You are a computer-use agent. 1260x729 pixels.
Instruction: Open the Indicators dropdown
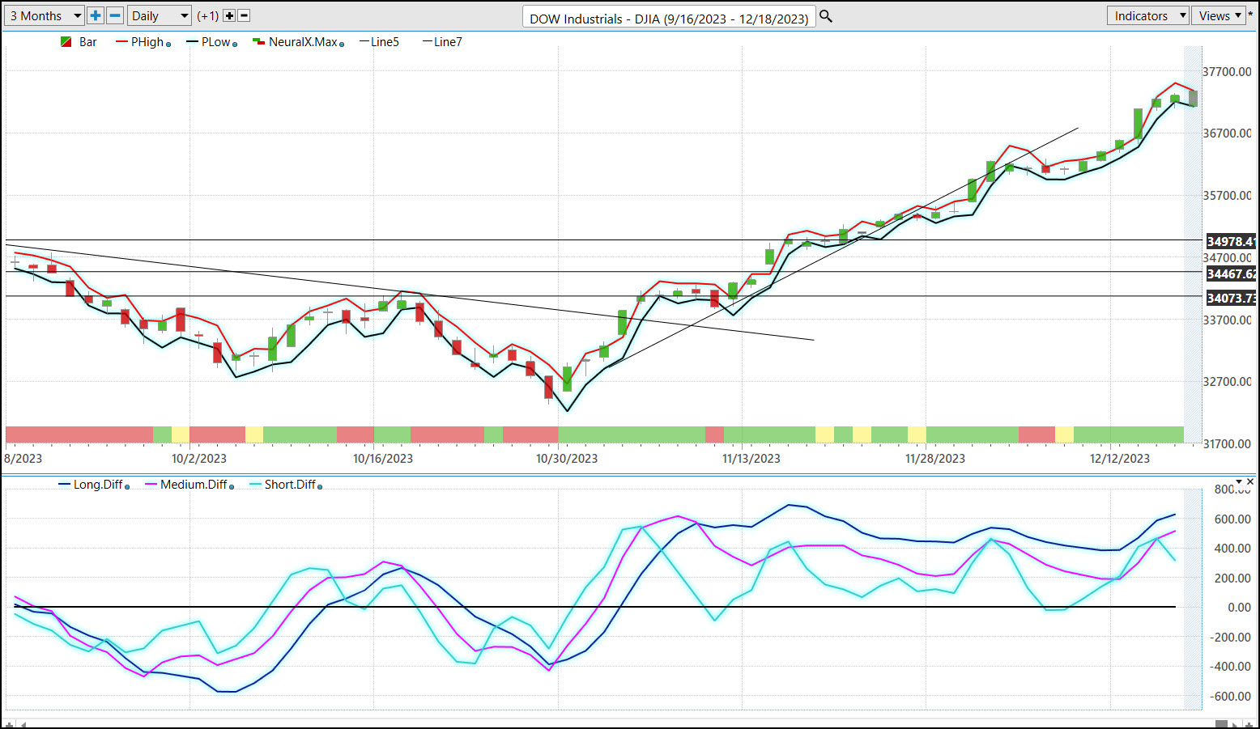click(1147, 15)
